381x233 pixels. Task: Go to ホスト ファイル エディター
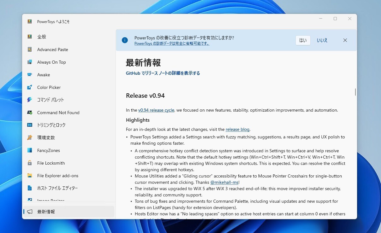pos(69,188)
